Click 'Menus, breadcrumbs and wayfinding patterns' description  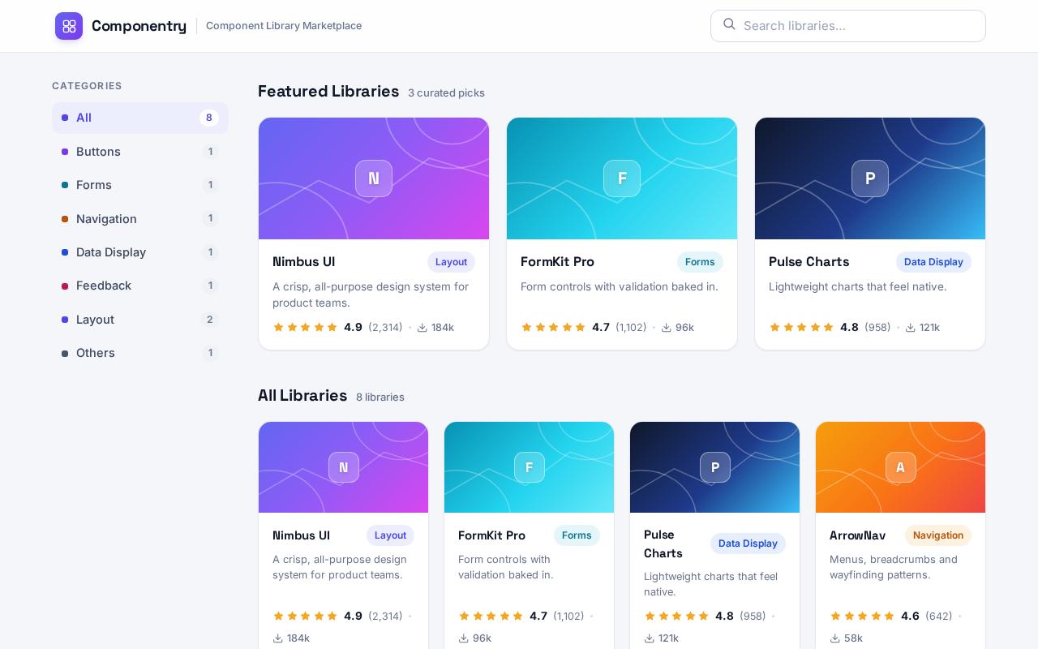pyautogui.click(x=894, y=567)
